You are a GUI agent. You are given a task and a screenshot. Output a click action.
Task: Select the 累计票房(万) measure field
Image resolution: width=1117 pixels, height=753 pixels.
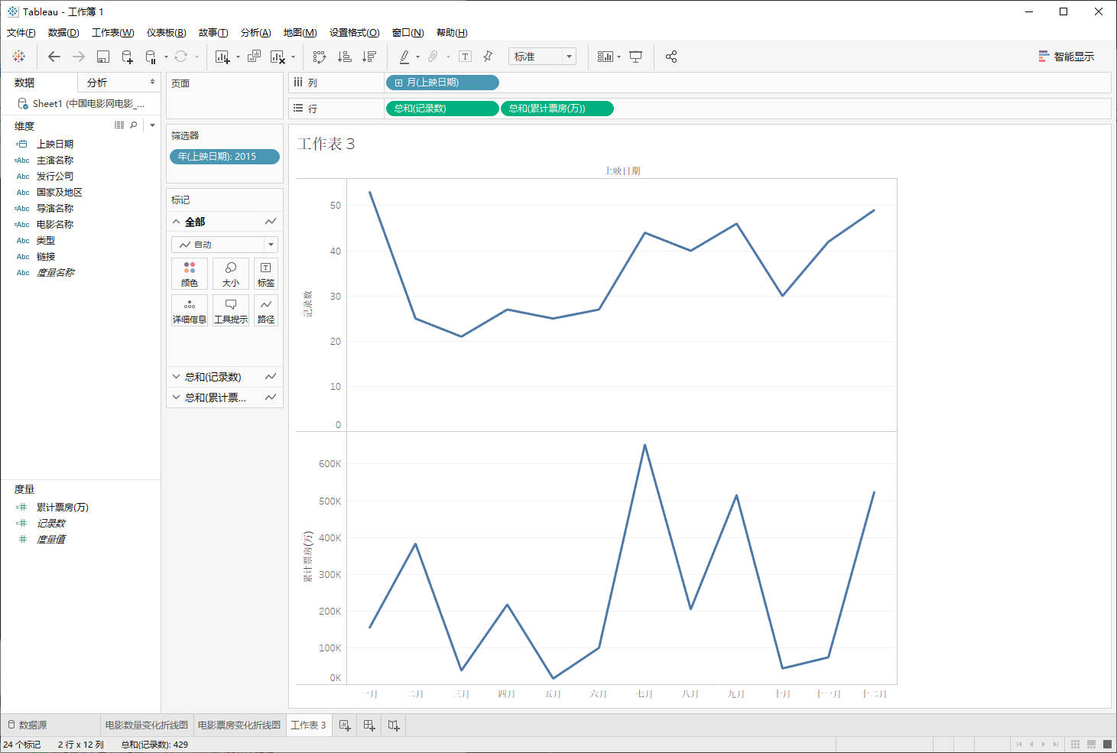point(63,508)
